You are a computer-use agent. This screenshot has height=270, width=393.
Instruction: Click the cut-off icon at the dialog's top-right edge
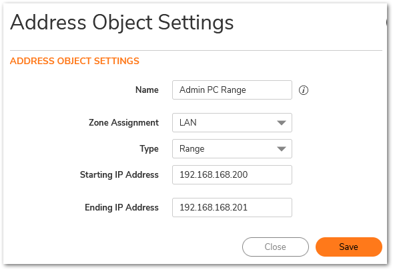[387, 22]
